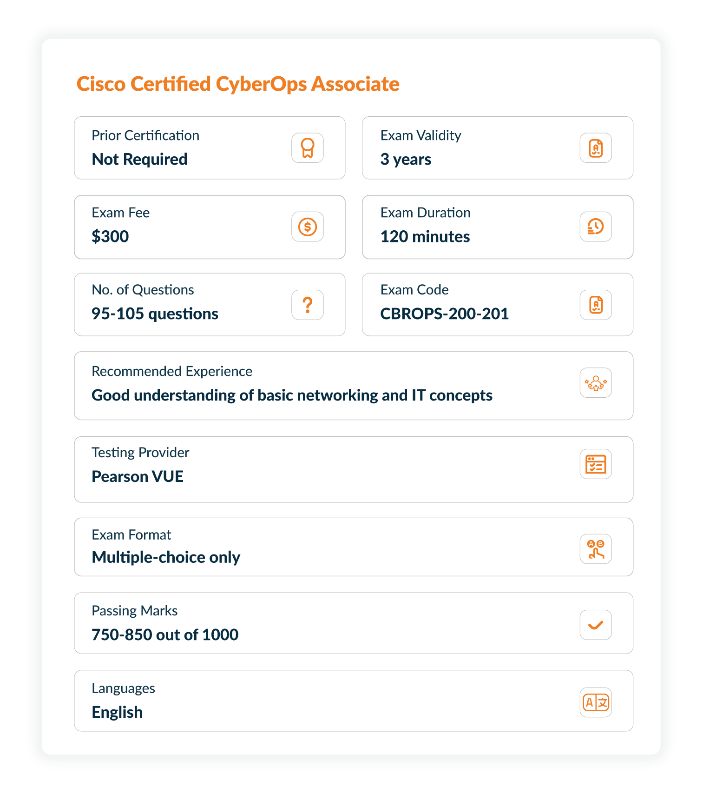Click the 750-850 out of 1000 text
The image size is (703, 788).
coord(165,635)
